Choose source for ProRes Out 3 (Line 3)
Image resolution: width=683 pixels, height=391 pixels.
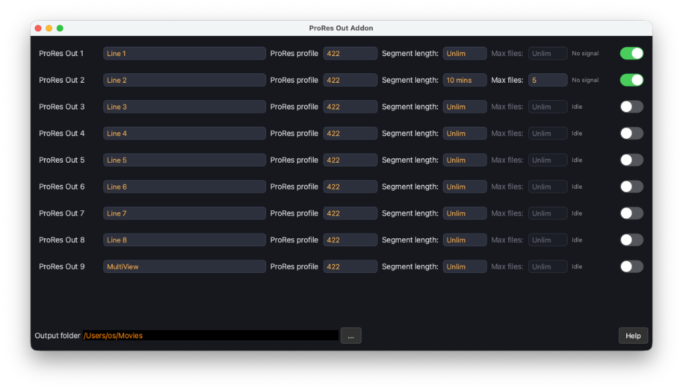pyautogui.click(x=184, y=106)
